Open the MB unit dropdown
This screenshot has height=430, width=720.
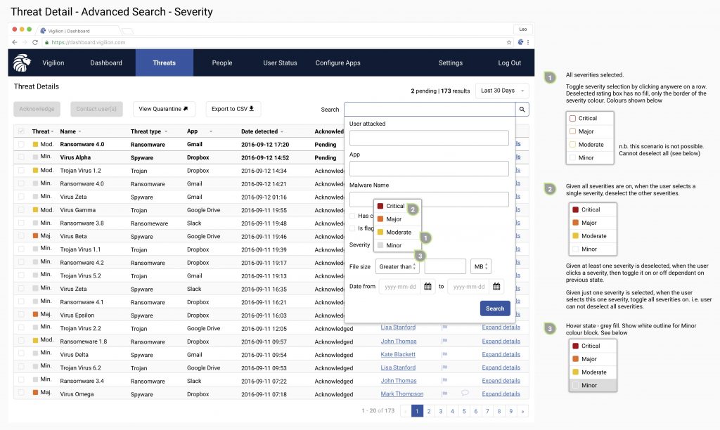pos(481,267)
